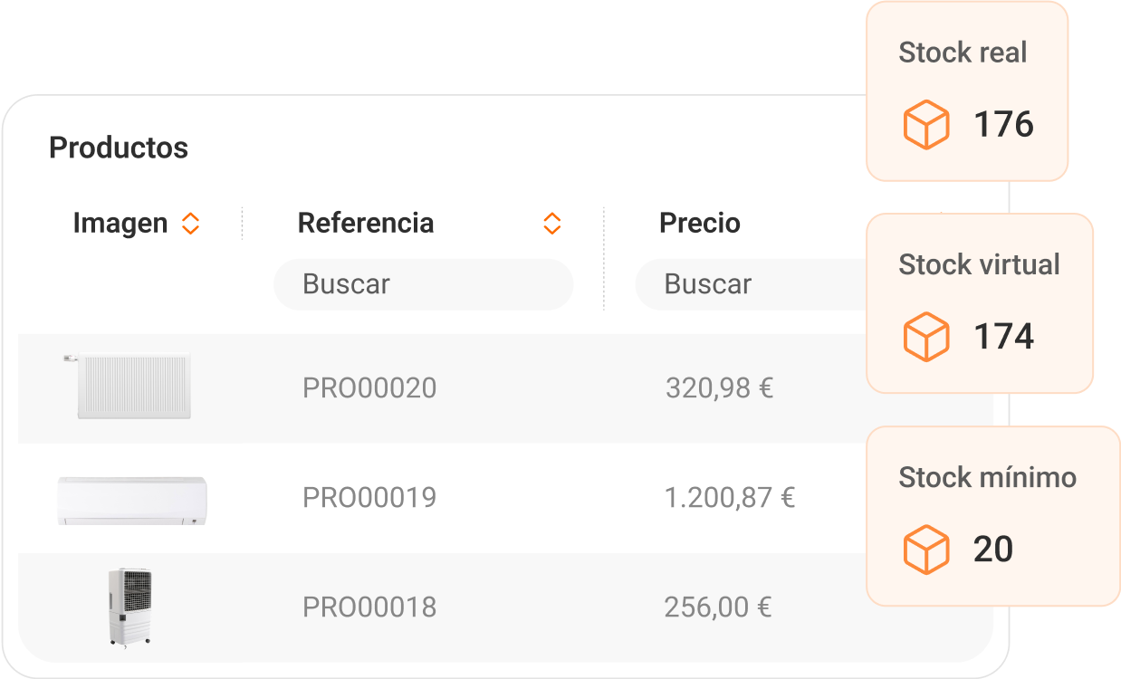Click the 1.200,87 € price cell
The width and height of the screenshot is (1121, 679).
click(729, 498)
